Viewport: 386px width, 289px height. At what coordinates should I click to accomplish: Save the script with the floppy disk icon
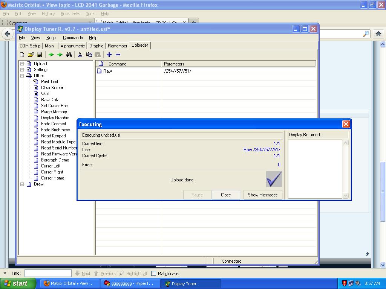tap(40, 55)
